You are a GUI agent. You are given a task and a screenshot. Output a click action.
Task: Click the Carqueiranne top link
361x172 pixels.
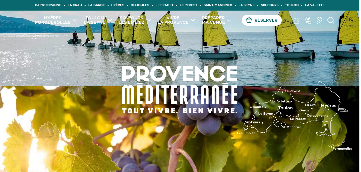(x=48, y=5)
